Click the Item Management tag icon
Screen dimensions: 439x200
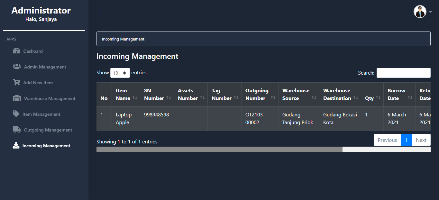coord(16,114)
